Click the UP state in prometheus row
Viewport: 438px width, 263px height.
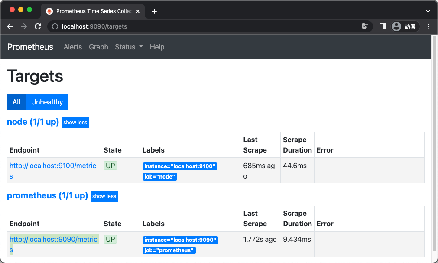[x=110, y=239]
